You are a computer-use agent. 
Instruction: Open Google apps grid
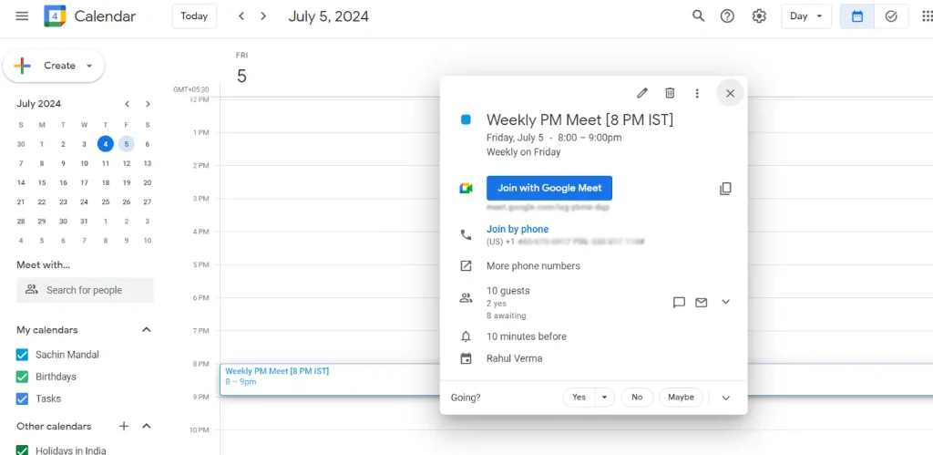(x=927, y=16)
